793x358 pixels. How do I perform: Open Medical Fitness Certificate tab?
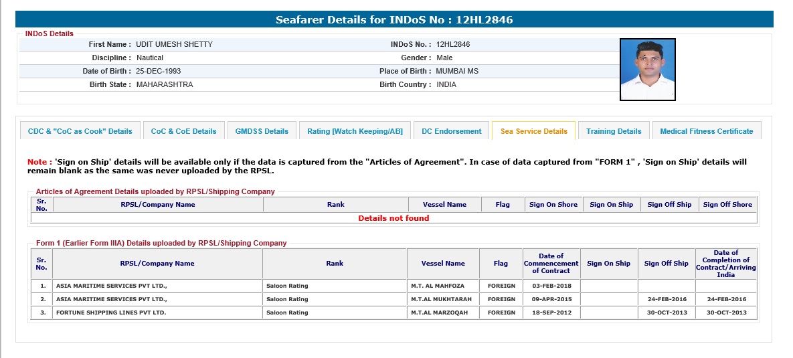[706, 131]
